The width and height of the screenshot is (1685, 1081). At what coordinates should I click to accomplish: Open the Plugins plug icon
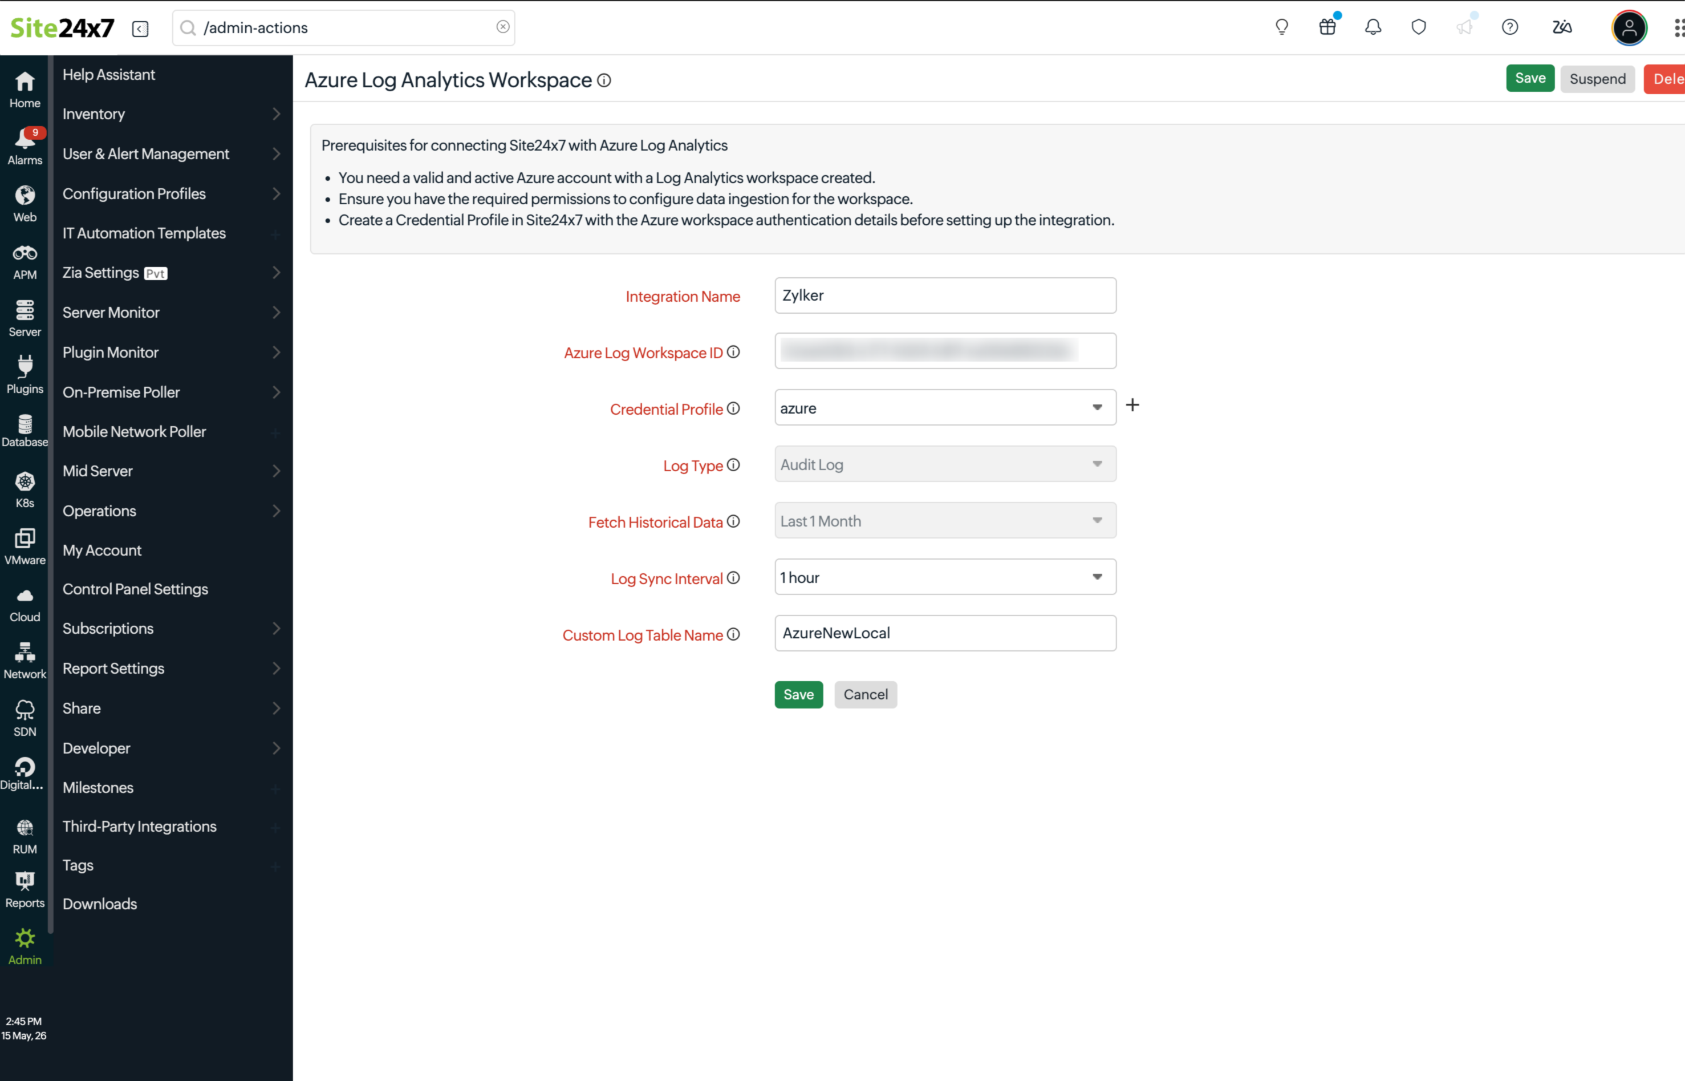(x=25, y=375)
